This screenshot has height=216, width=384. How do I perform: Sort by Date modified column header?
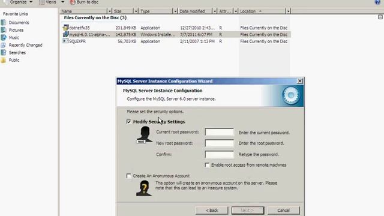195,11
